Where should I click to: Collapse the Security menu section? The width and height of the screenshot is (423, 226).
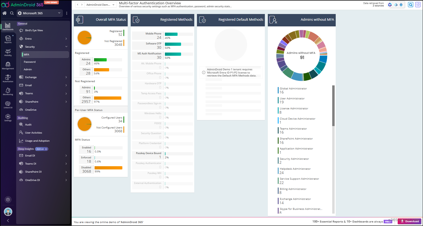(x=43, y=47)
